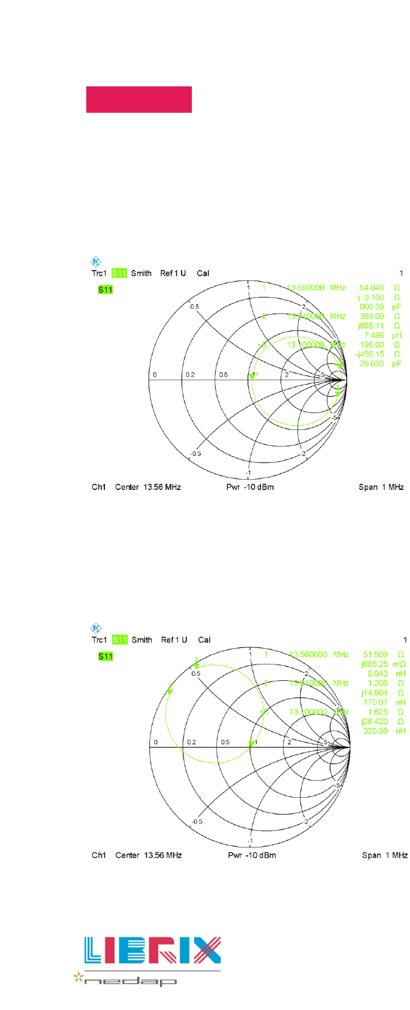Click the 51.509 Ω marker reading
Image resolution: width=410 pixels, height=1010 pixels.
384,654
